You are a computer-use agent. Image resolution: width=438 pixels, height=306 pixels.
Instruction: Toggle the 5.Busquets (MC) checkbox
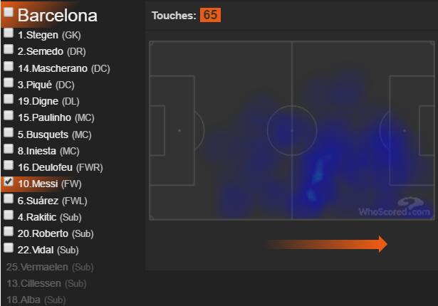tap(9, 132)
